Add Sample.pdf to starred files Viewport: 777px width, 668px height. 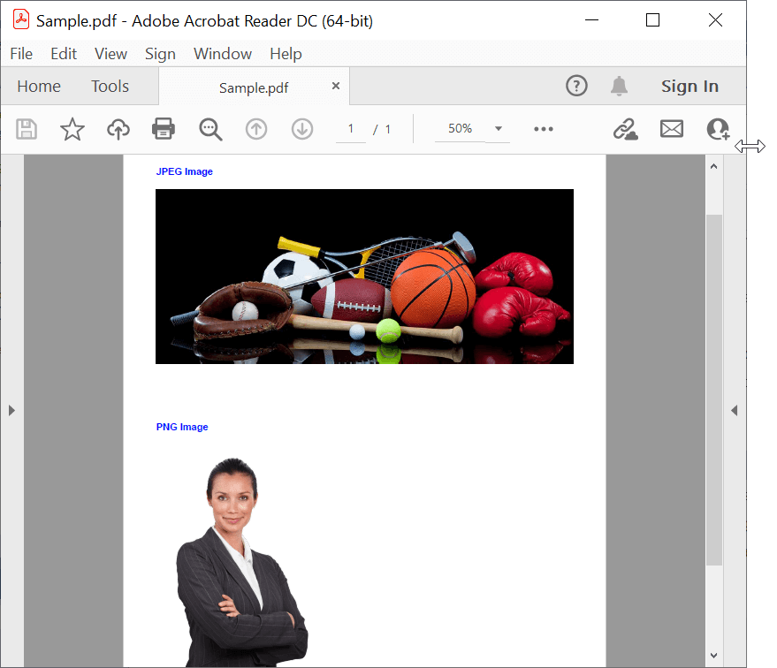click(x=72, y=129)
